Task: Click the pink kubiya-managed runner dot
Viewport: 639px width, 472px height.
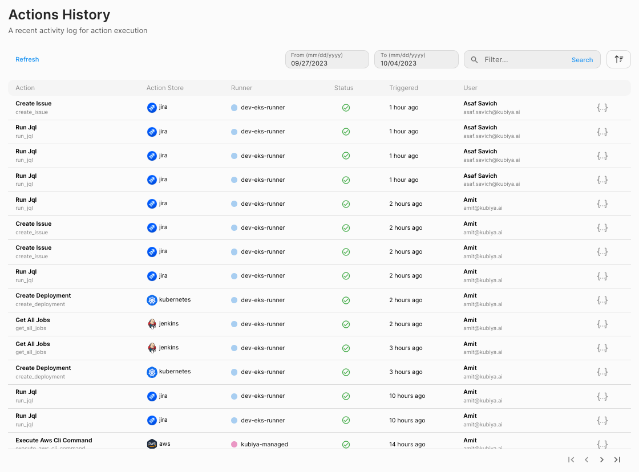Action: (x=234, y=444)
